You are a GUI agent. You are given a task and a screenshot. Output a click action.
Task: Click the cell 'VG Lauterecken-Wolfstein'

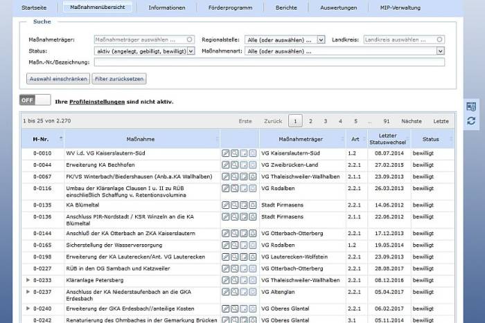coord(294,257)
